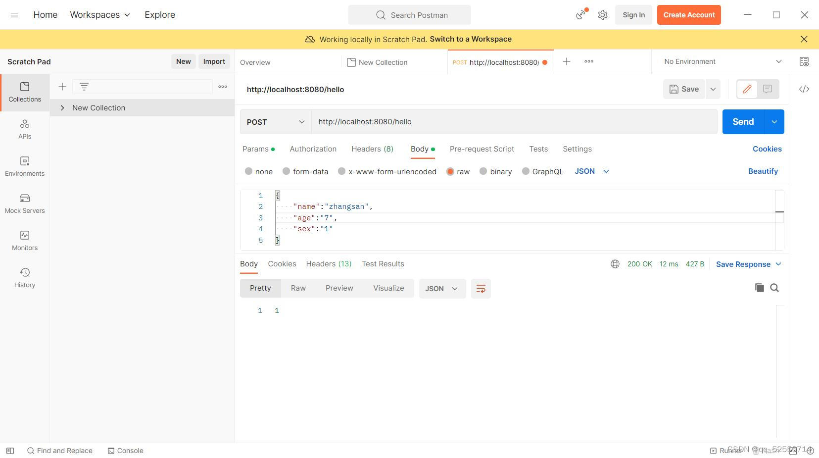Open History in the sidebar
The width and height of the screenshot is (819, 458).
25,278
